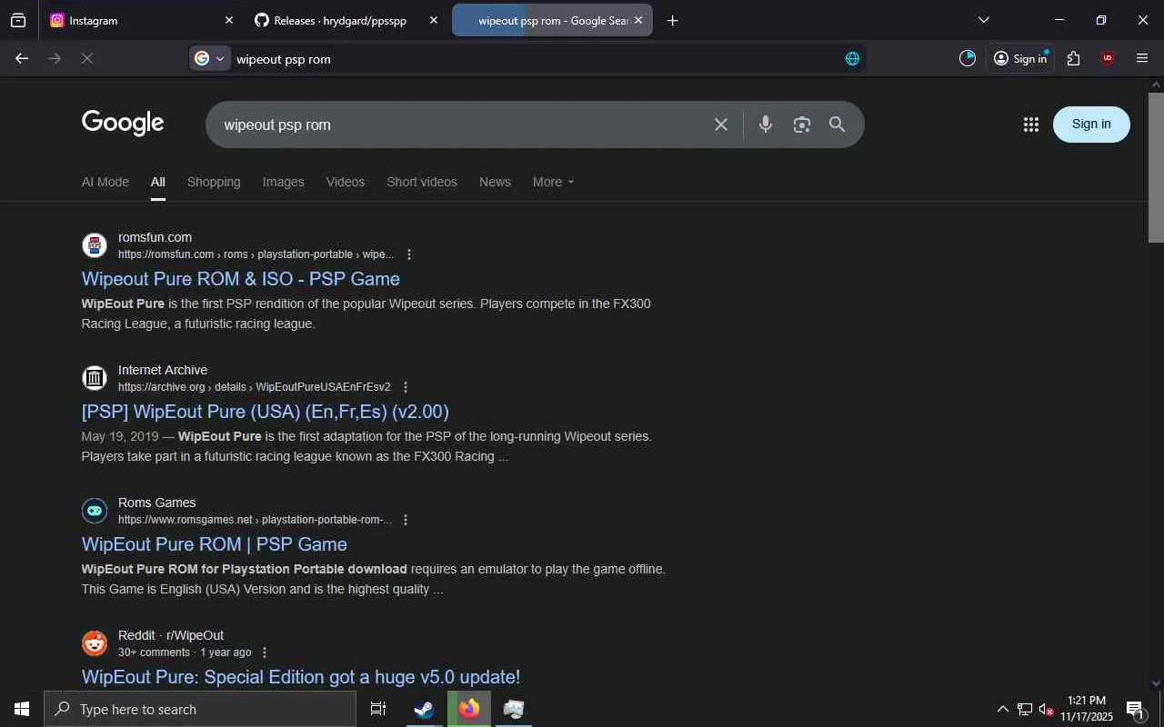This screenshot has height=727, width=1164.
Task: Click the Firefox taskbar icon
Action: tap(469, 709)
